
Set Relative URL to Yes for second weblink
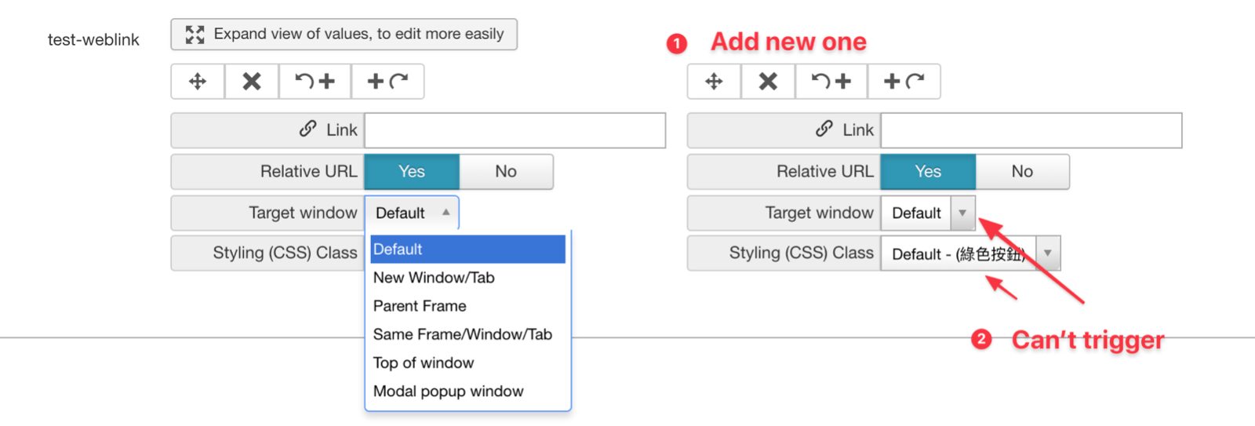click(928, 172)
